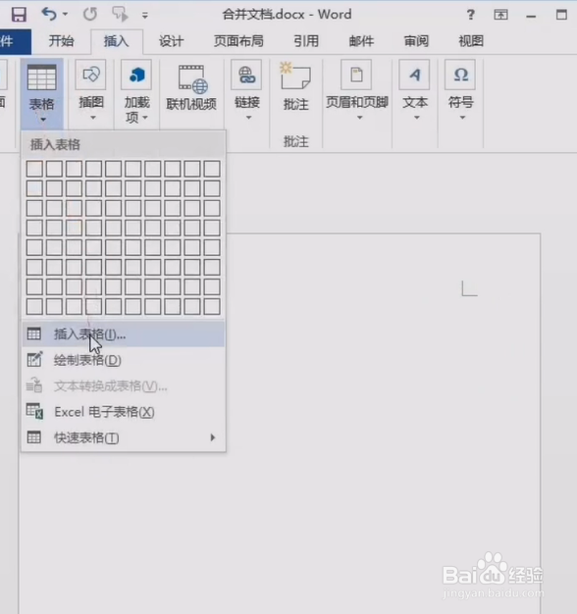Select the first cell of table grid
Screen dimensions: 577x614
pyautogui.click(x=34, y=169)
